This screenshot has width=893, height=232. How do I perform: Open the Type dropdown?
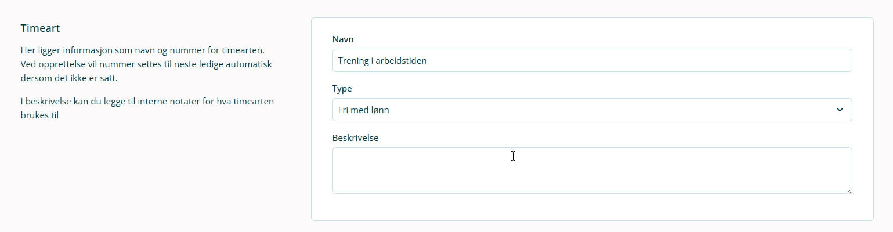pyautogui.click(x=592, y=110)
